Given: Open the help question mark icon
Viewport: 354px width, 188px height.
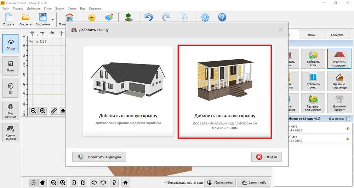Looking at the screenshot, I should pos(222,17).
